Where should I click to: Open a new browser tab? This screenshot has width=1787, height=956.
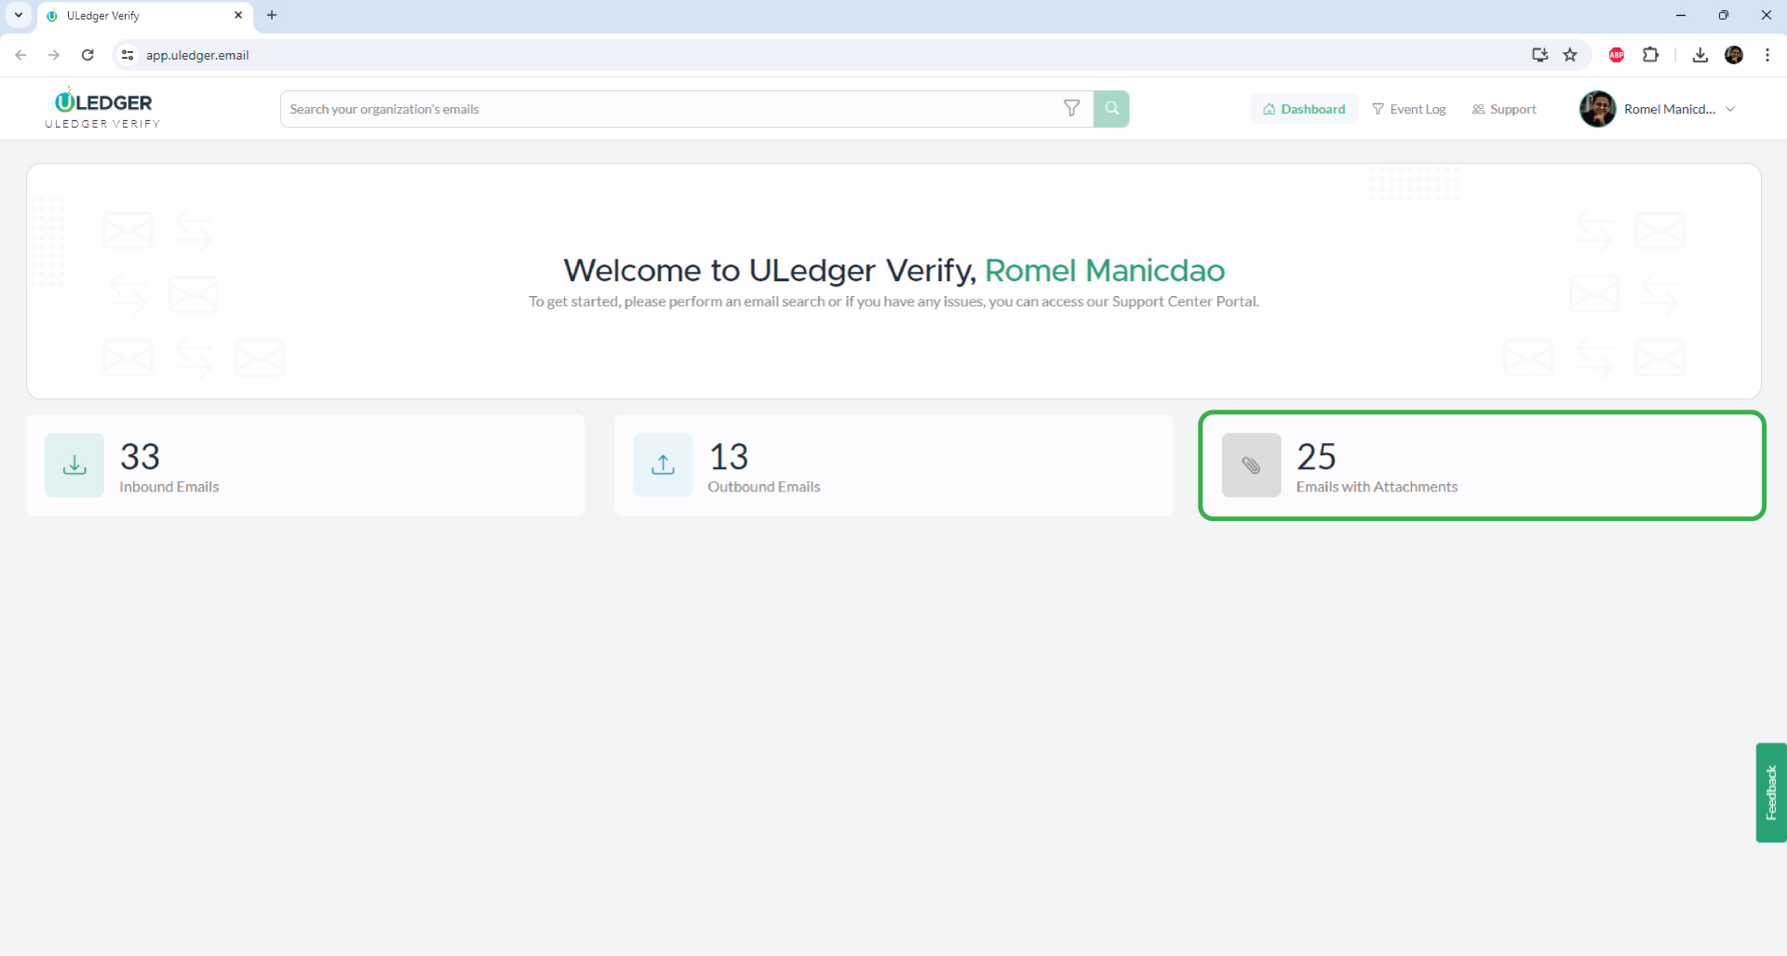pos(272,15)
